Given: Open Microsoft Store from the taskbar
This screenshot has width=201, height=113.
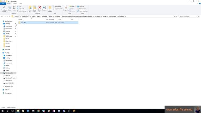Looking at the screenshot, I should (23, 111).
